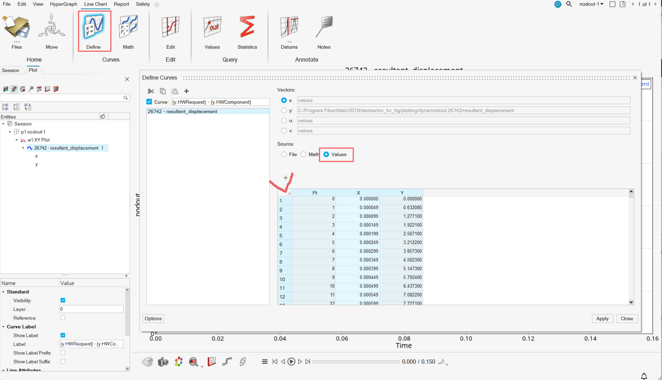Select the Math source radio button
Screen dimensions: 662x380
click(304, 155)
